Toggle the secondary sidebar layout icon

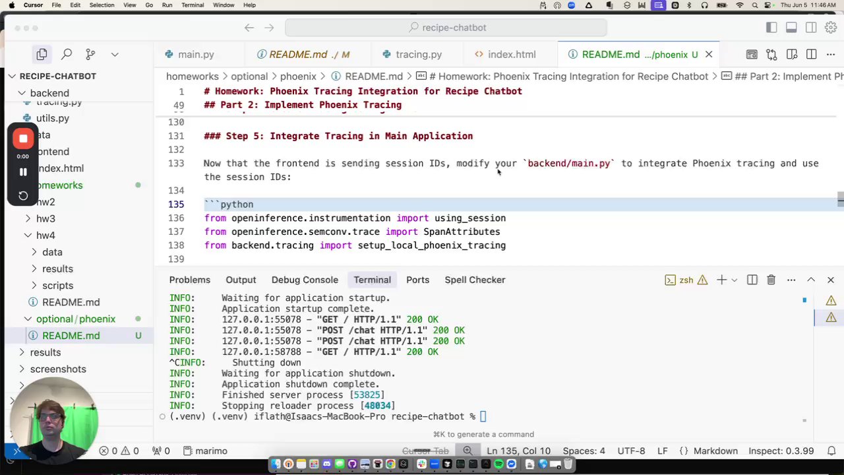(x=811, y=28)
